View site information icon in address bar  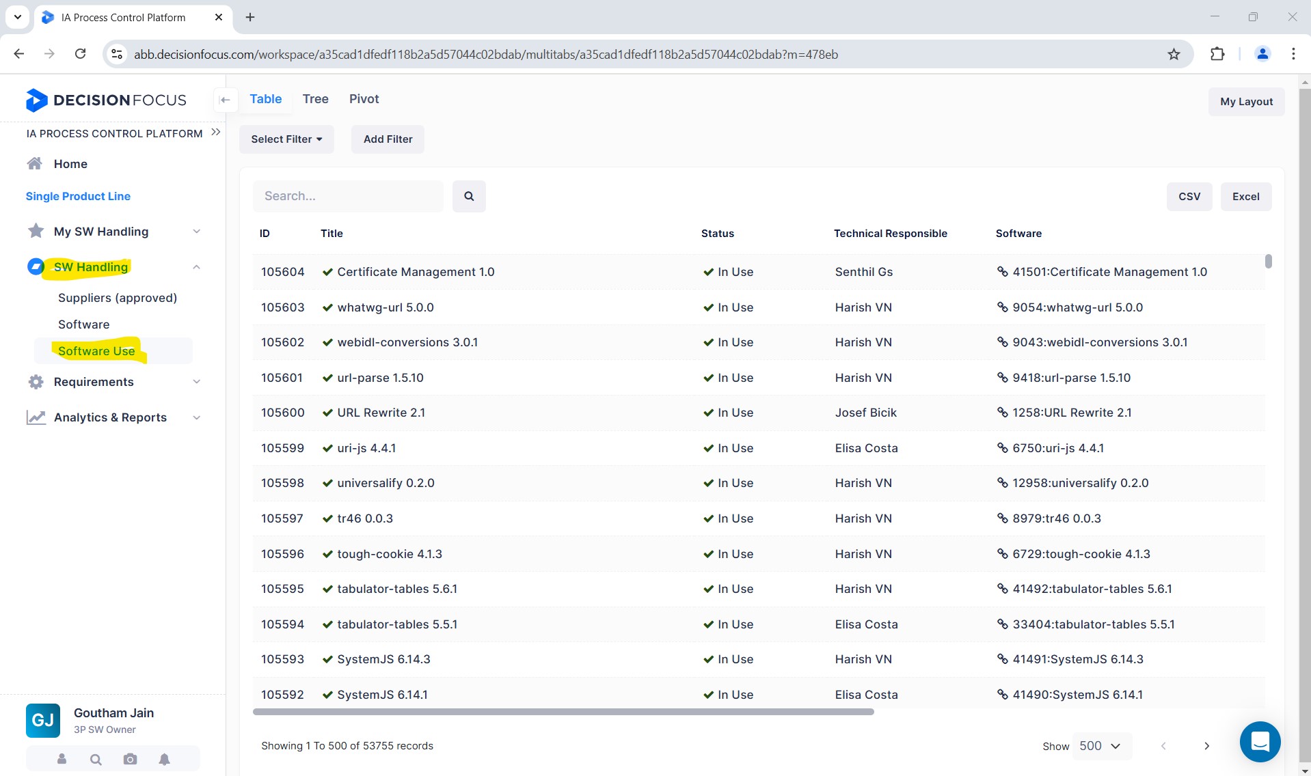pyautogui.click(x=117, y=54)
